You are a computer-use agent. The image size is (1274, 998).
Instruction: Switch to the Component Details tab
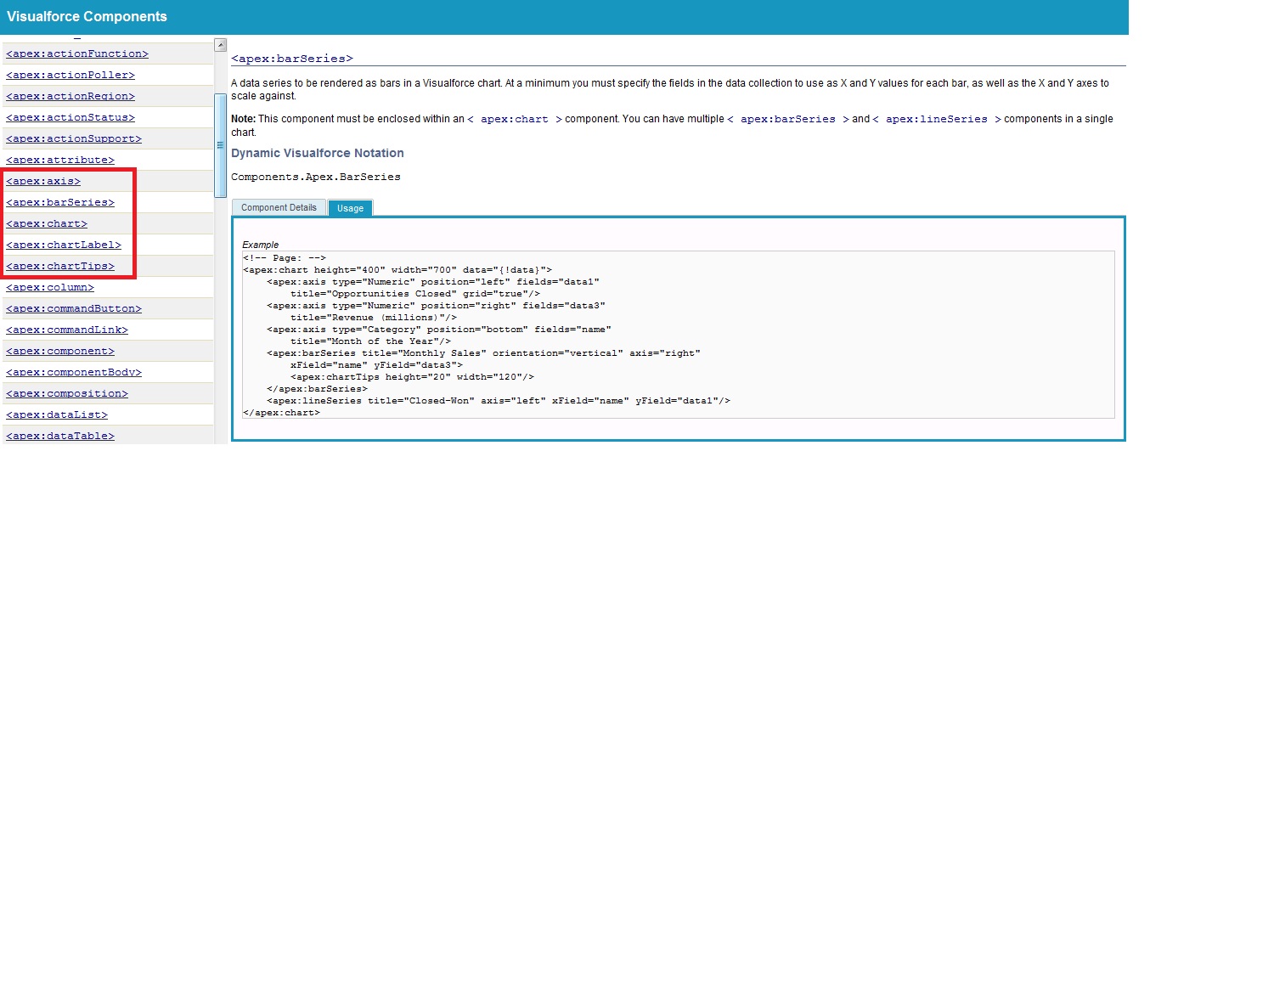[279, 207]
